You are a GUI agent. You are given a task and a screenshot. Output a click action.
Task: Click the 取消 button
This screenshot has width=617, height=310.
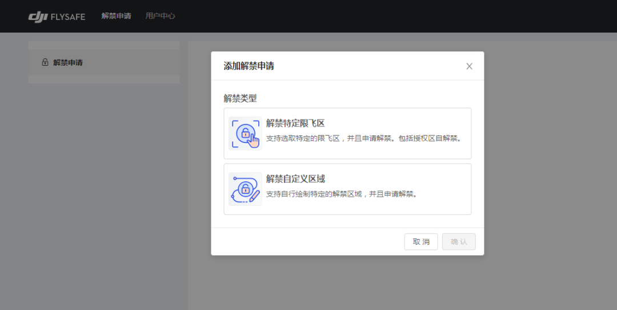pos(421,241)
